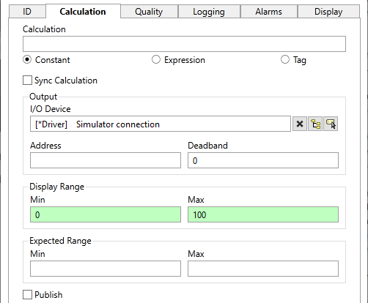Select the Tag radio option
The image size is (368, 303).
tap(285, 60)
